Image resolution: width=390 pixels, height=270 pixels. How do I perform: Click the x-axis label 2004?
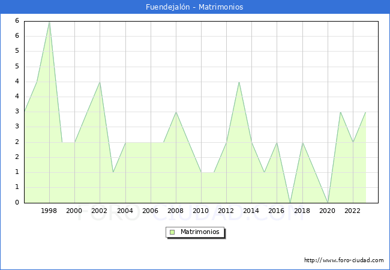click(x=125, y=211)
